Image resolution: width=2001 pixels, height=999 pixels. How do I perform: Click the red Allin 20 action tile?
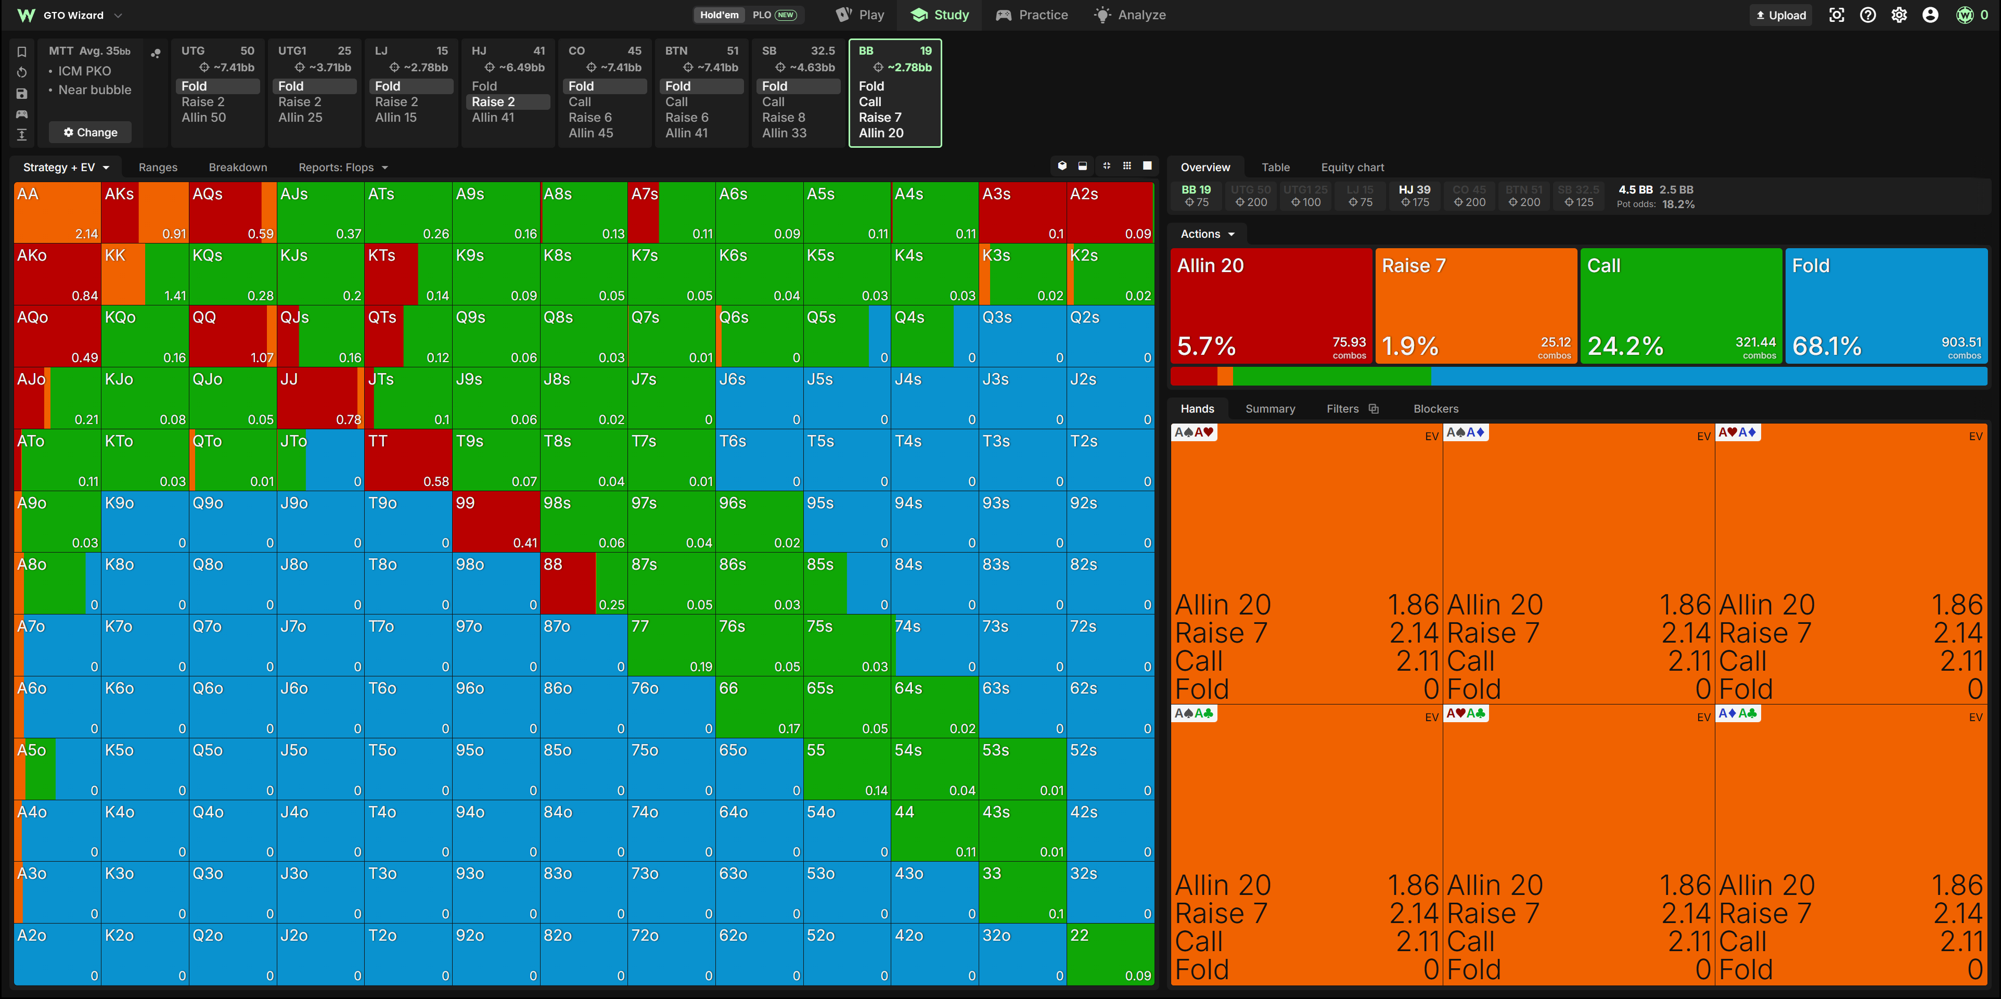click(1271, 305)
